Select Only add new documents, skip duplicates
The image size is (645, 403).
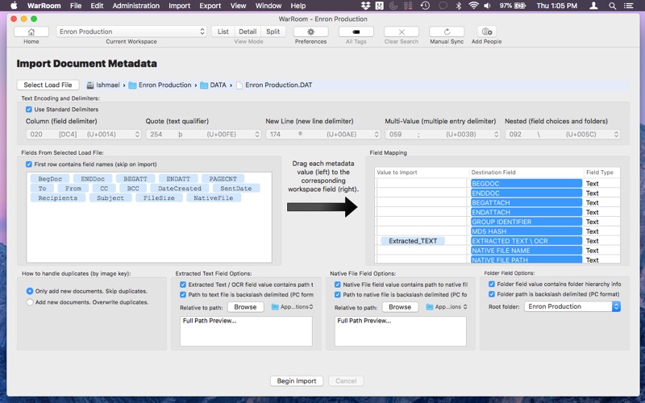pyautogui.click(x=30, y=291)
